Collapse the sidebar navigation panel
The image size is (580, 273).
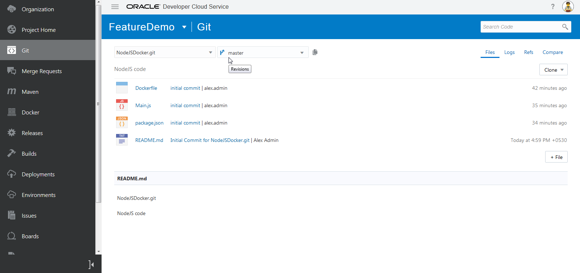pos(91,265)
